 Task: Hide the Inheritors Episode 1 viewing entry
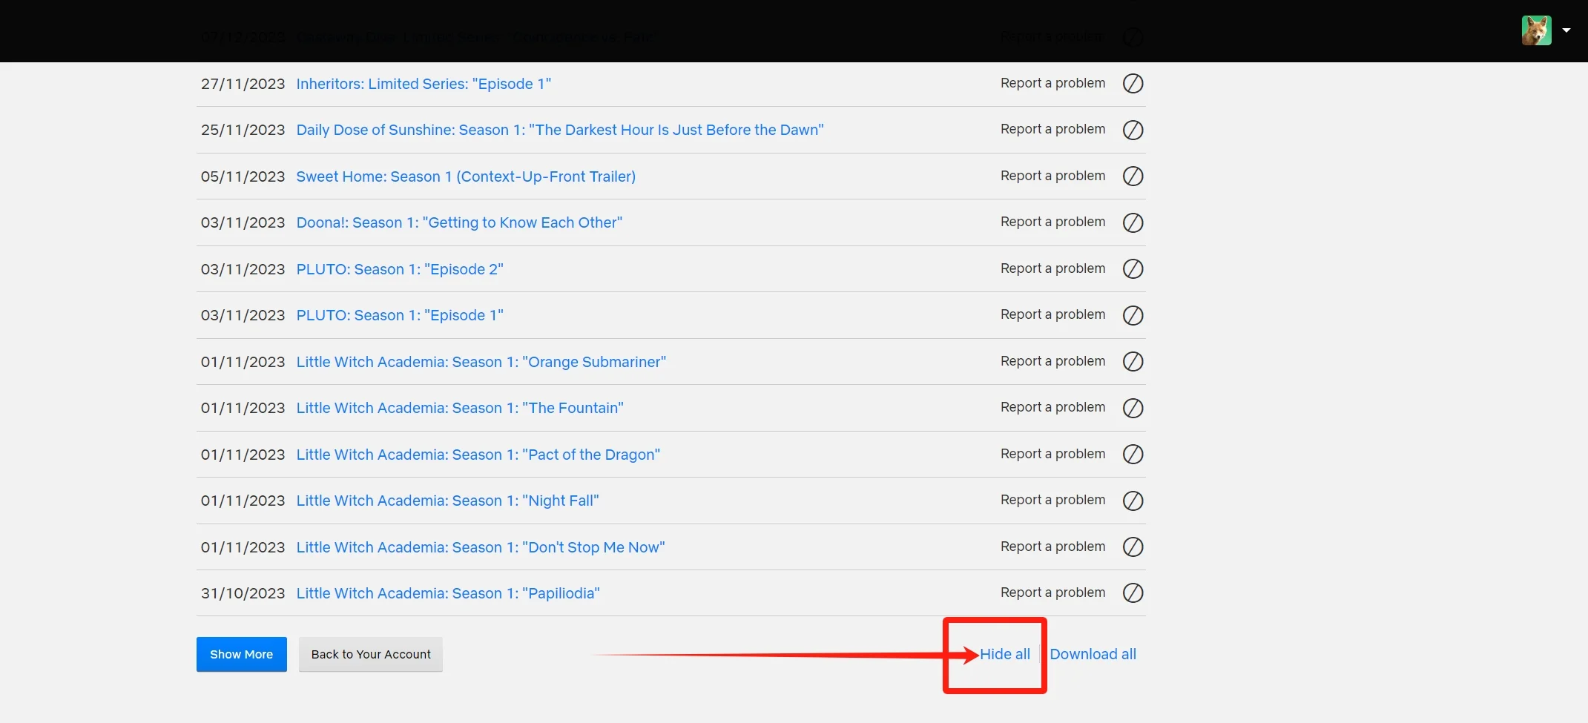pos(1133,84)
